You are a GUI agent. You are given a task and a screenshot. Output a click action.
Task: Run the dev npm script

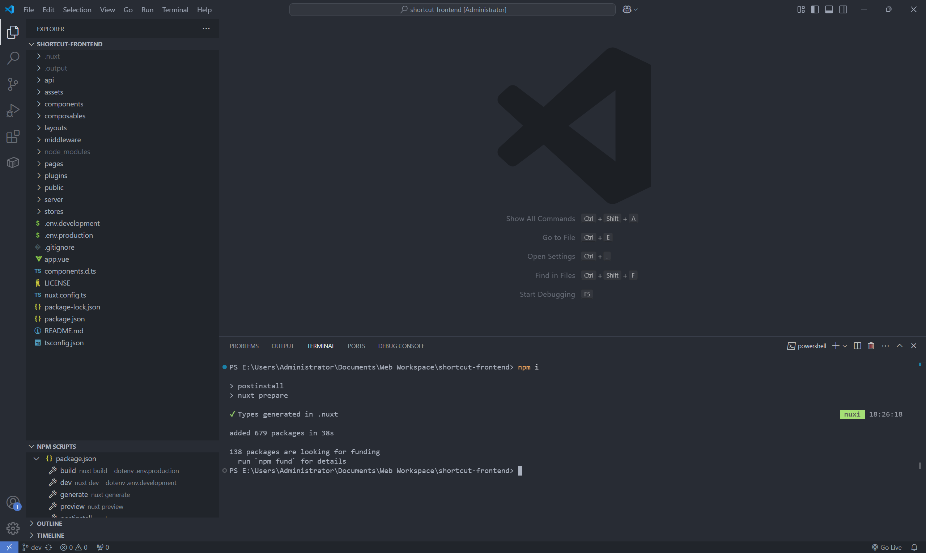pos(122,482)
